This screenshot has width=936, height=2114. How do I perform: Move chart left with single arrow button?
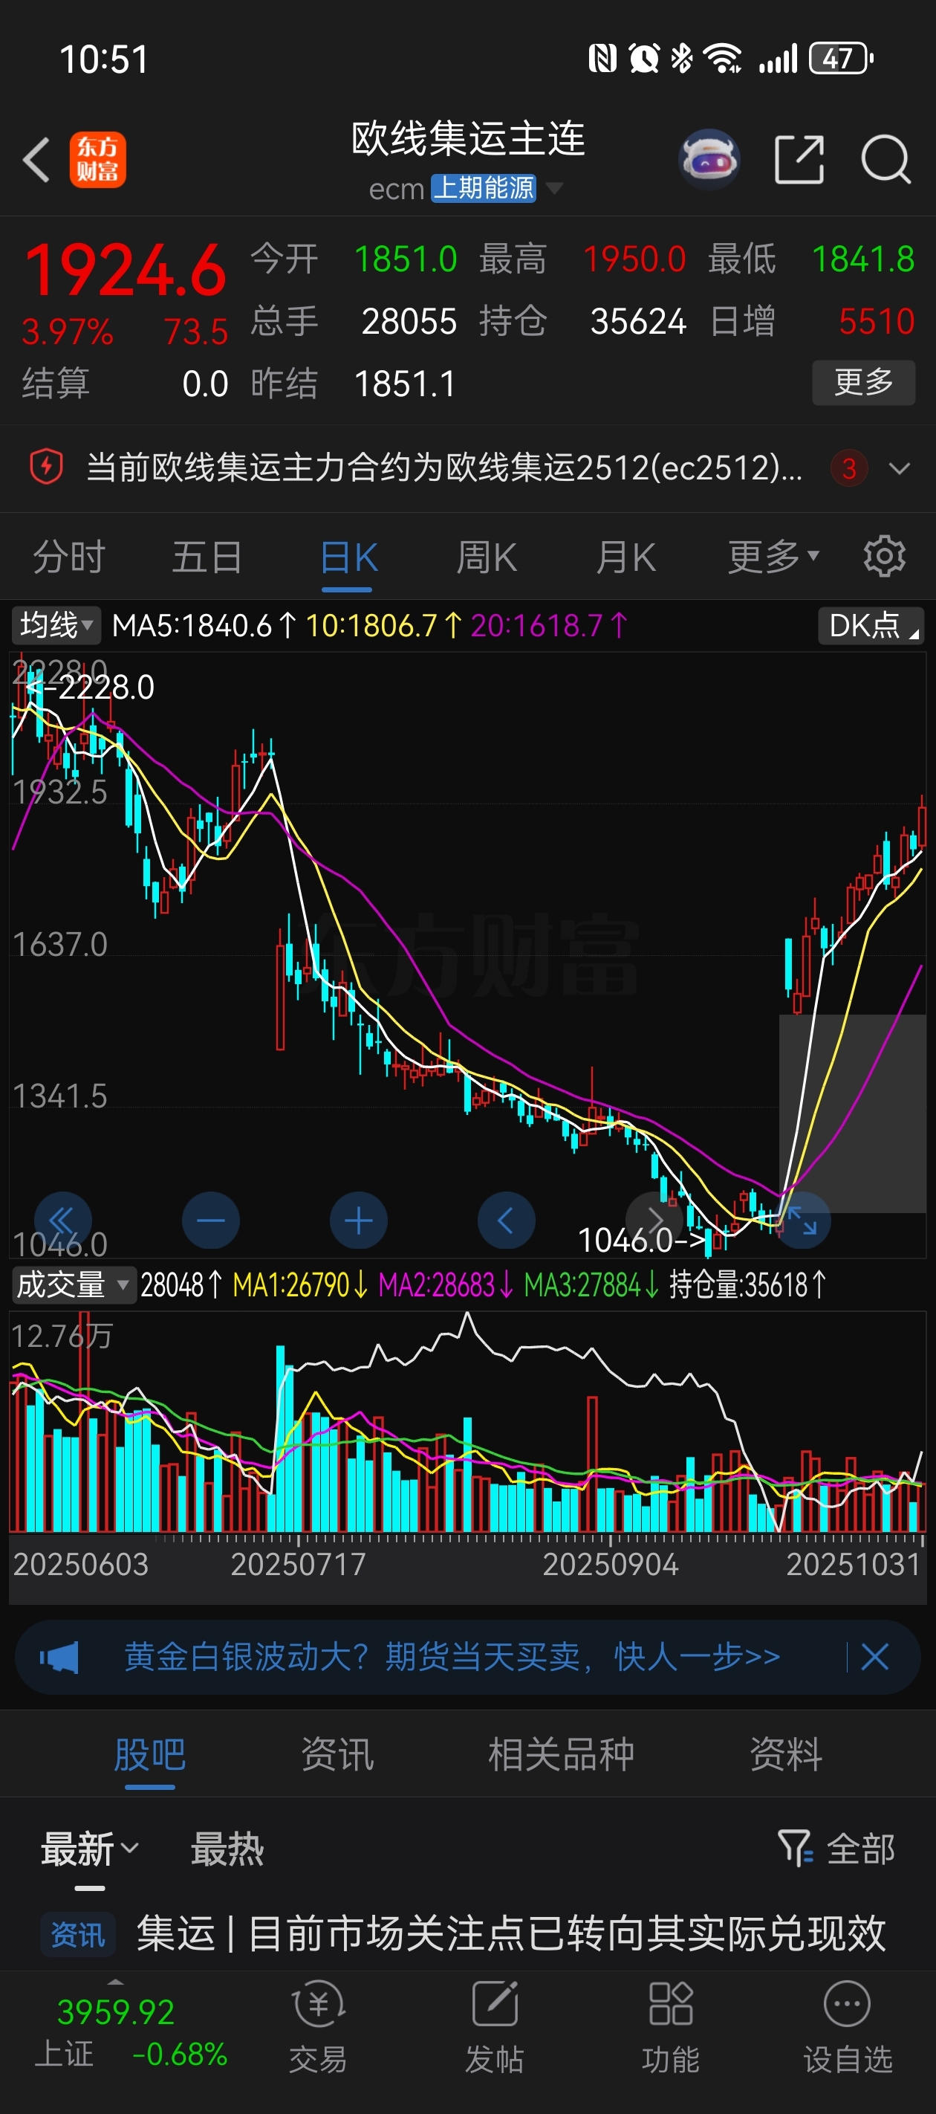(x=506, y=1221)
